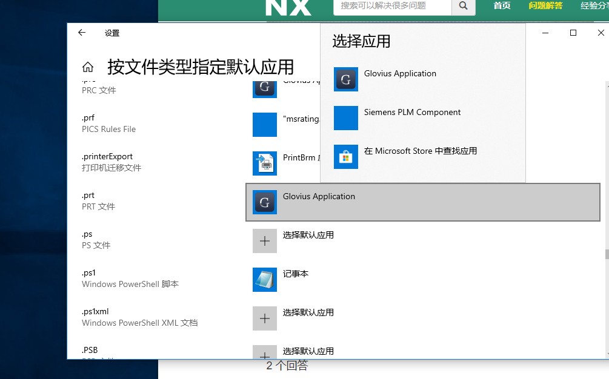This screenshot has width=609, height=379.
Task: Select .ps1xml extension text
Action: [95, 312]
